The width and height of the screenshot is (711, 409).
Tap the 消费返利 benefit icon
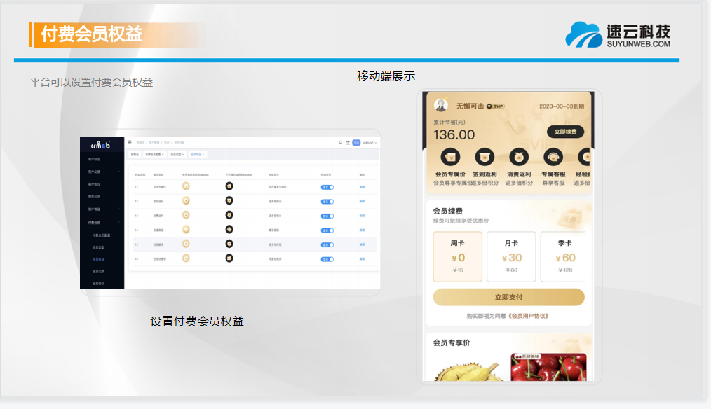pyautogui.click(x=519, y=158)
